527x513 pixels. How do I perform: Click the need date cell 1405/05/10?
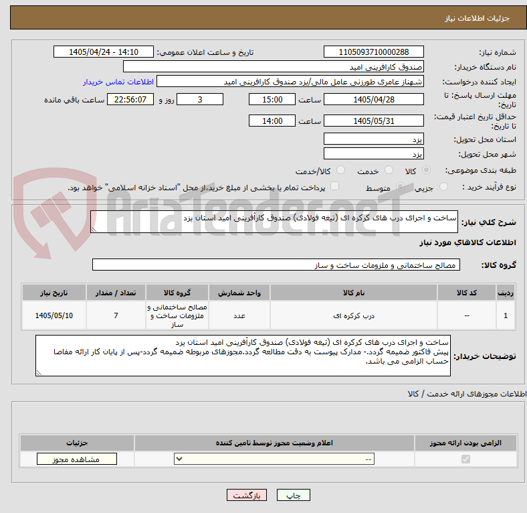point(54,315)
